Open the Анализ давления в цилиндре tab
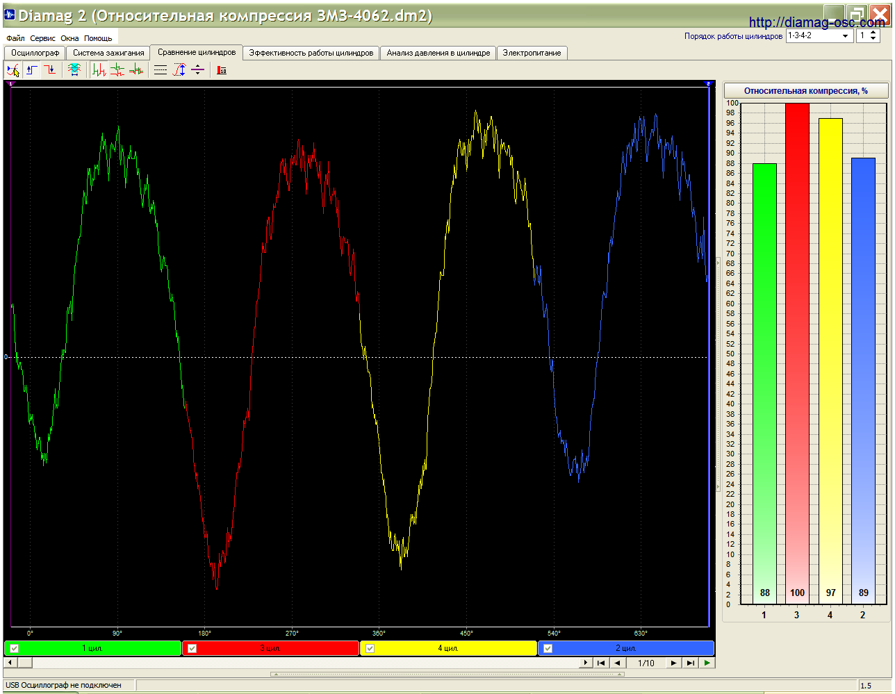The height and width of the screenshot is (694, 895). tap(438, 53)
